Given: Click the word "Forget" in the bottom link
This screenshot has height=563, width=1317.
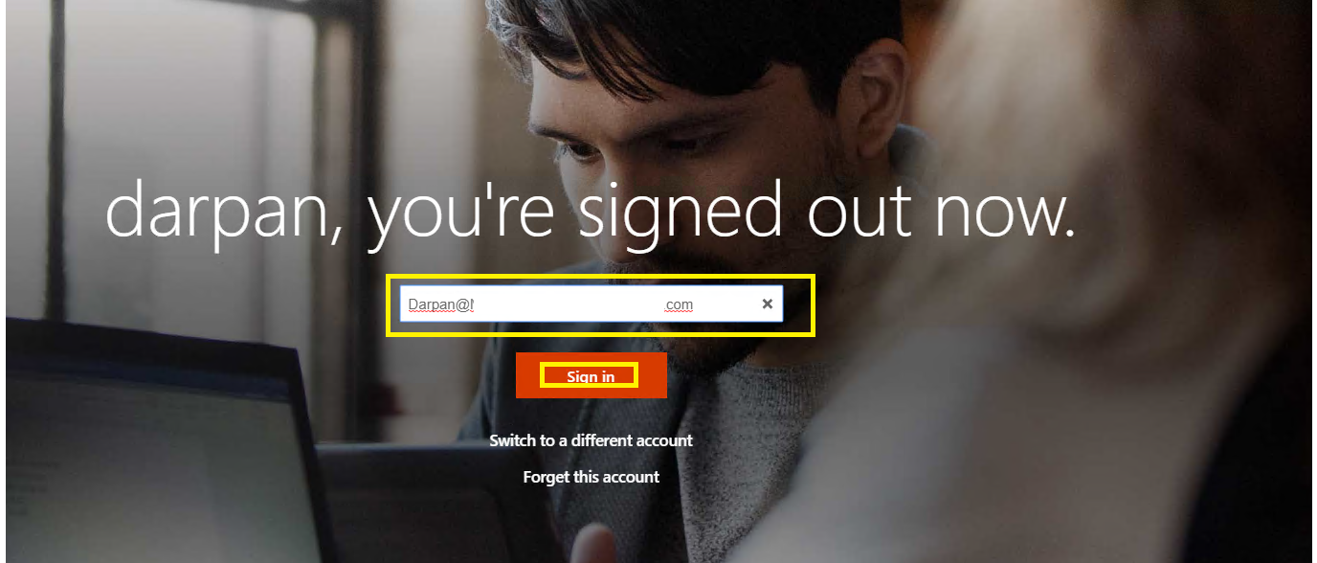Looking at the screenshot, I should point(546,477).
